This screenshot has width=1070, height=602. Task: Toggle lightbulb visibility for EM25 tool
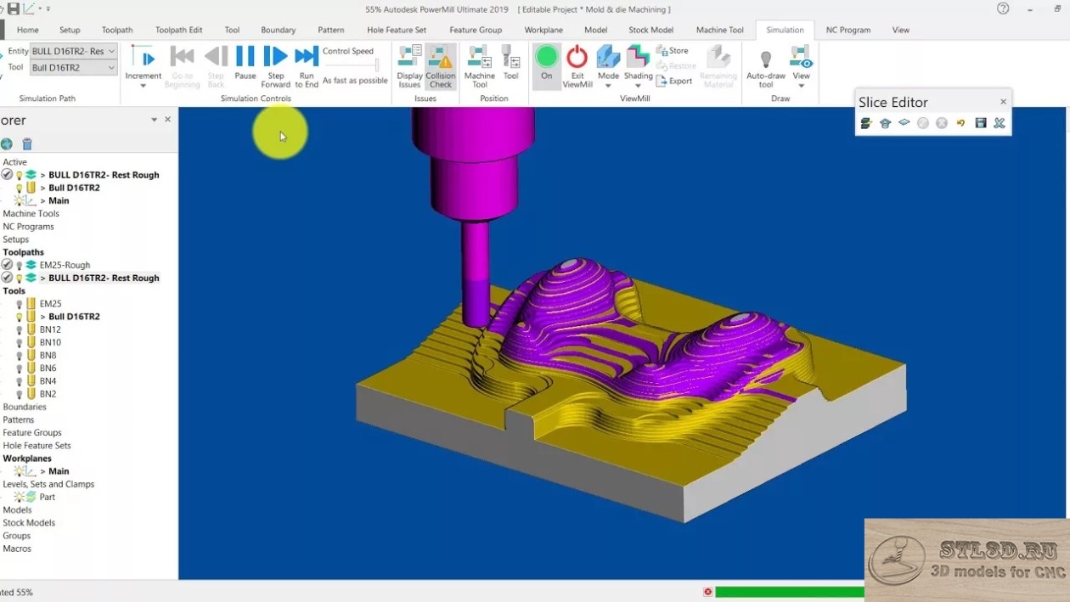click(20, 304)
